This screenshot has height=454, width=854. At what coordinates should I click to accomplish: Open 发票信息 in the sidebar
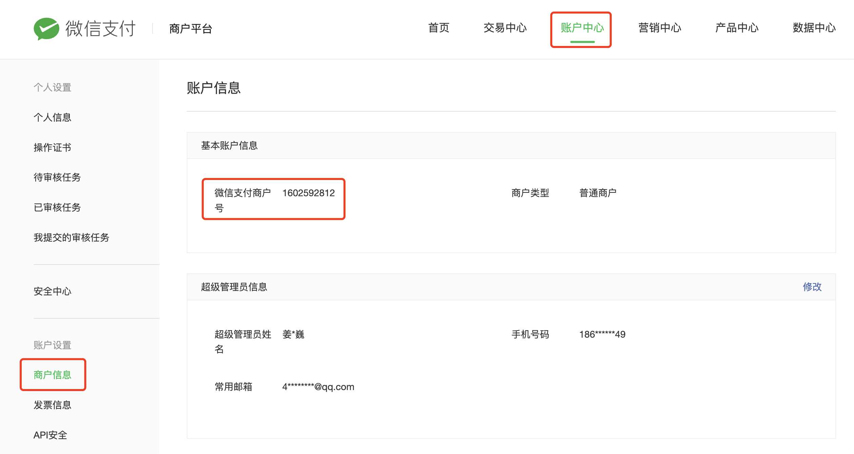[53, 405]
